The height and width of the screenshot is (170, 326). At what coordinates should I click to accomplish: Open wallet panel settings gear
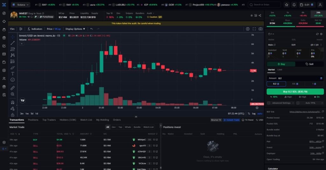click(x=321, y=34)
